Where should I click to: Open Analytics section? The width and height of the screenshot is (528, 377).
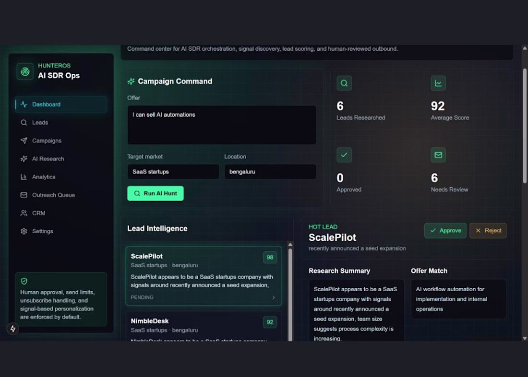(x=61, y=177)
